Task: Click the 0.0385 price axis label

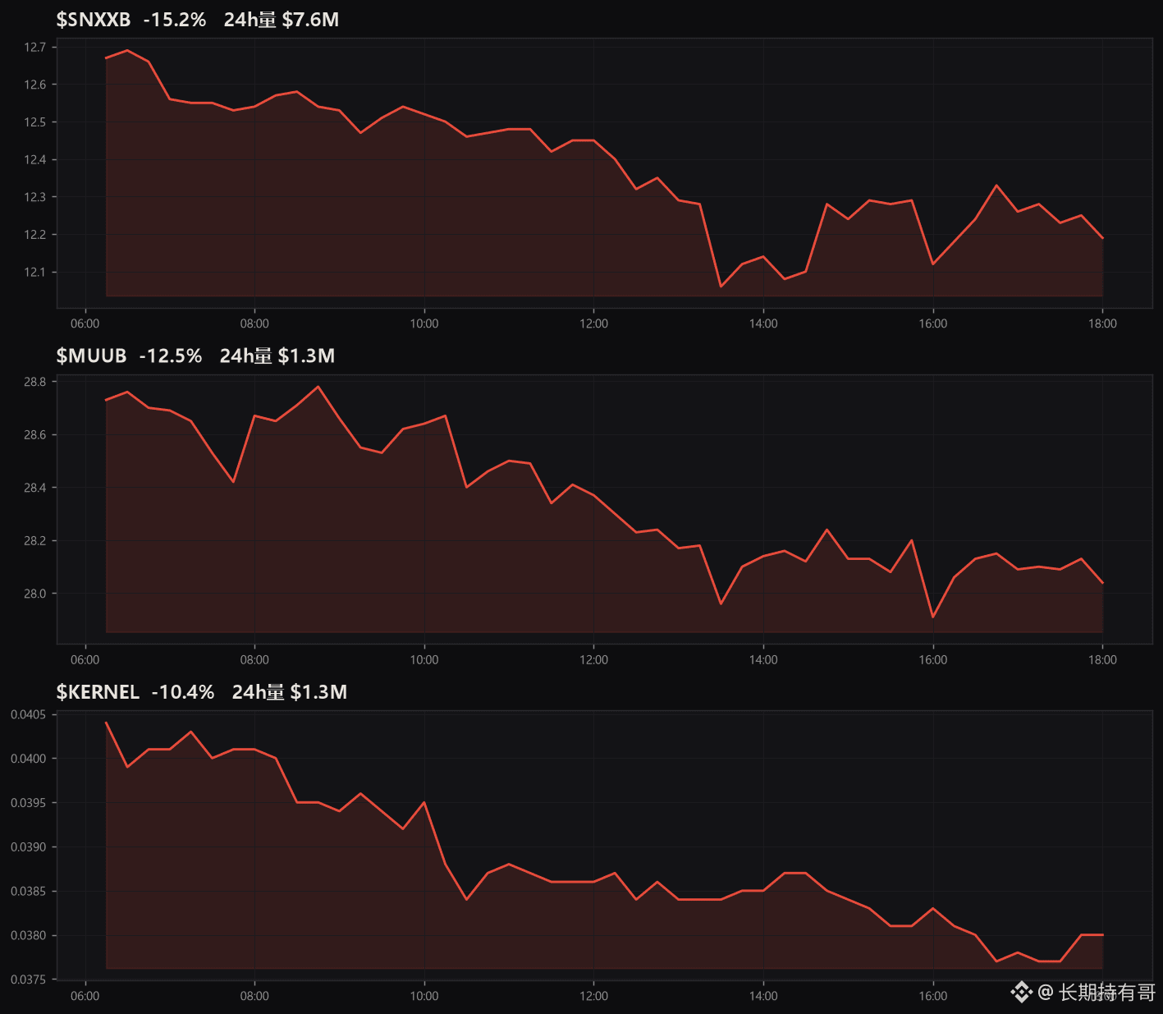Action: coord(29,891)
